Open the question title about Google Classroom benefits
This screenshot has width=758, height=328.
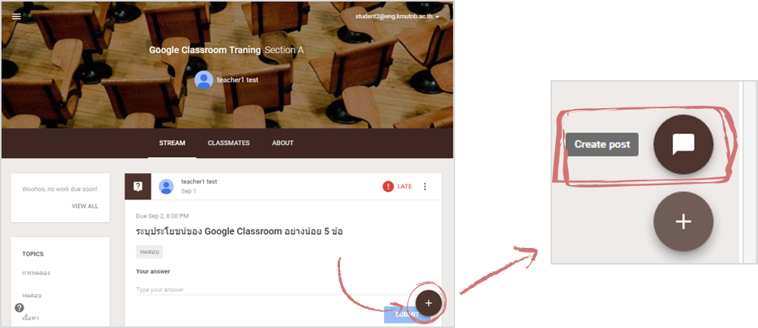(240, 231)
